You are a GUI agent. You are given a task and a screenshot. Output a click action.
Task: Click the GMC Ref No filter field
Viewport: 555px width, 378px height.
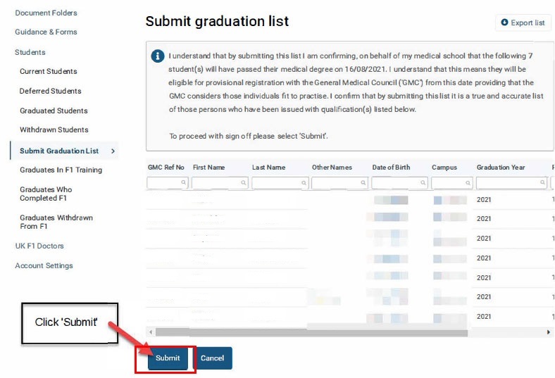point(168,183)
